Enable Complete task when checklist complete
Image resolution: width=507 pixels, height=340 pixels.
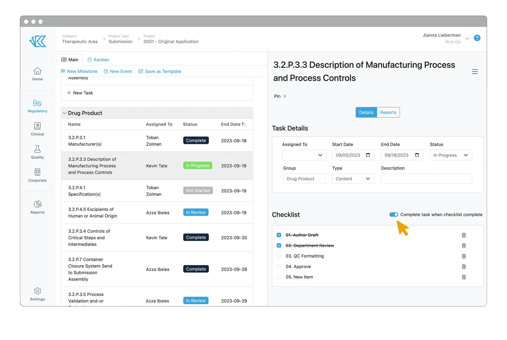point(394,214)
